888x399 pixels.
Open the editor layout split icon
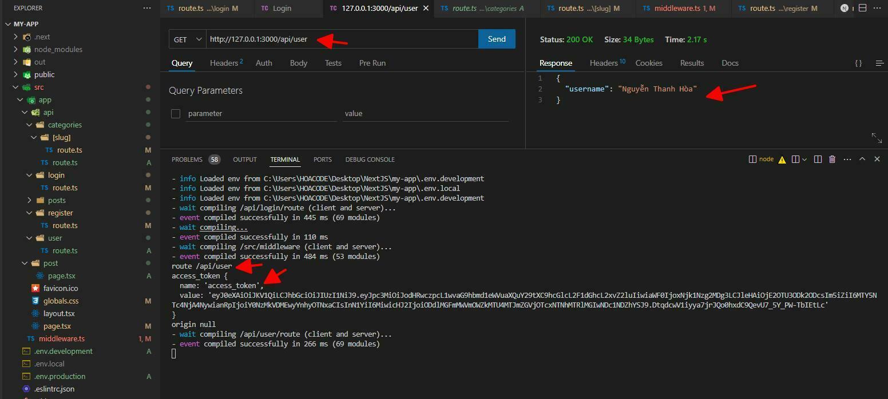863,8
